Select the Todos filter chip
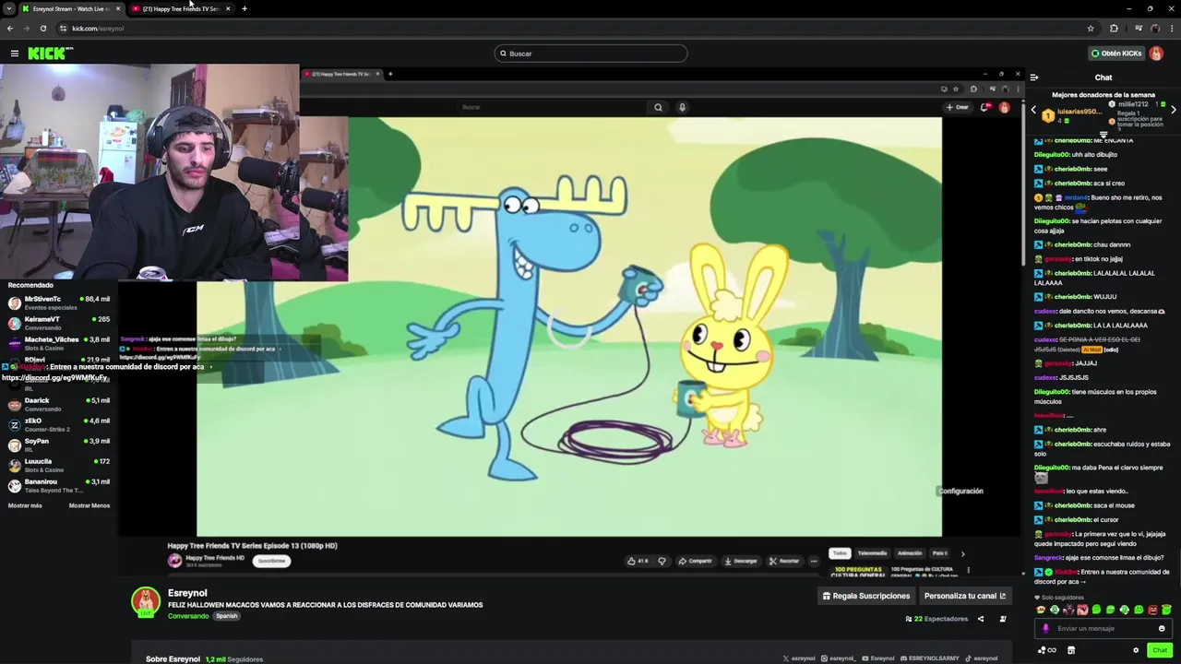The image size is (1181, 664). pyautogui.click(x=839, y=553)
